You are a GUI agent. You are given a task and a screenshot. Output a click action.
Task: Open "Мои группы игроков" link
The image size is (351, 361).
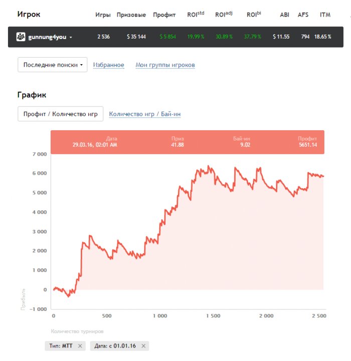[x=165, y=65]
